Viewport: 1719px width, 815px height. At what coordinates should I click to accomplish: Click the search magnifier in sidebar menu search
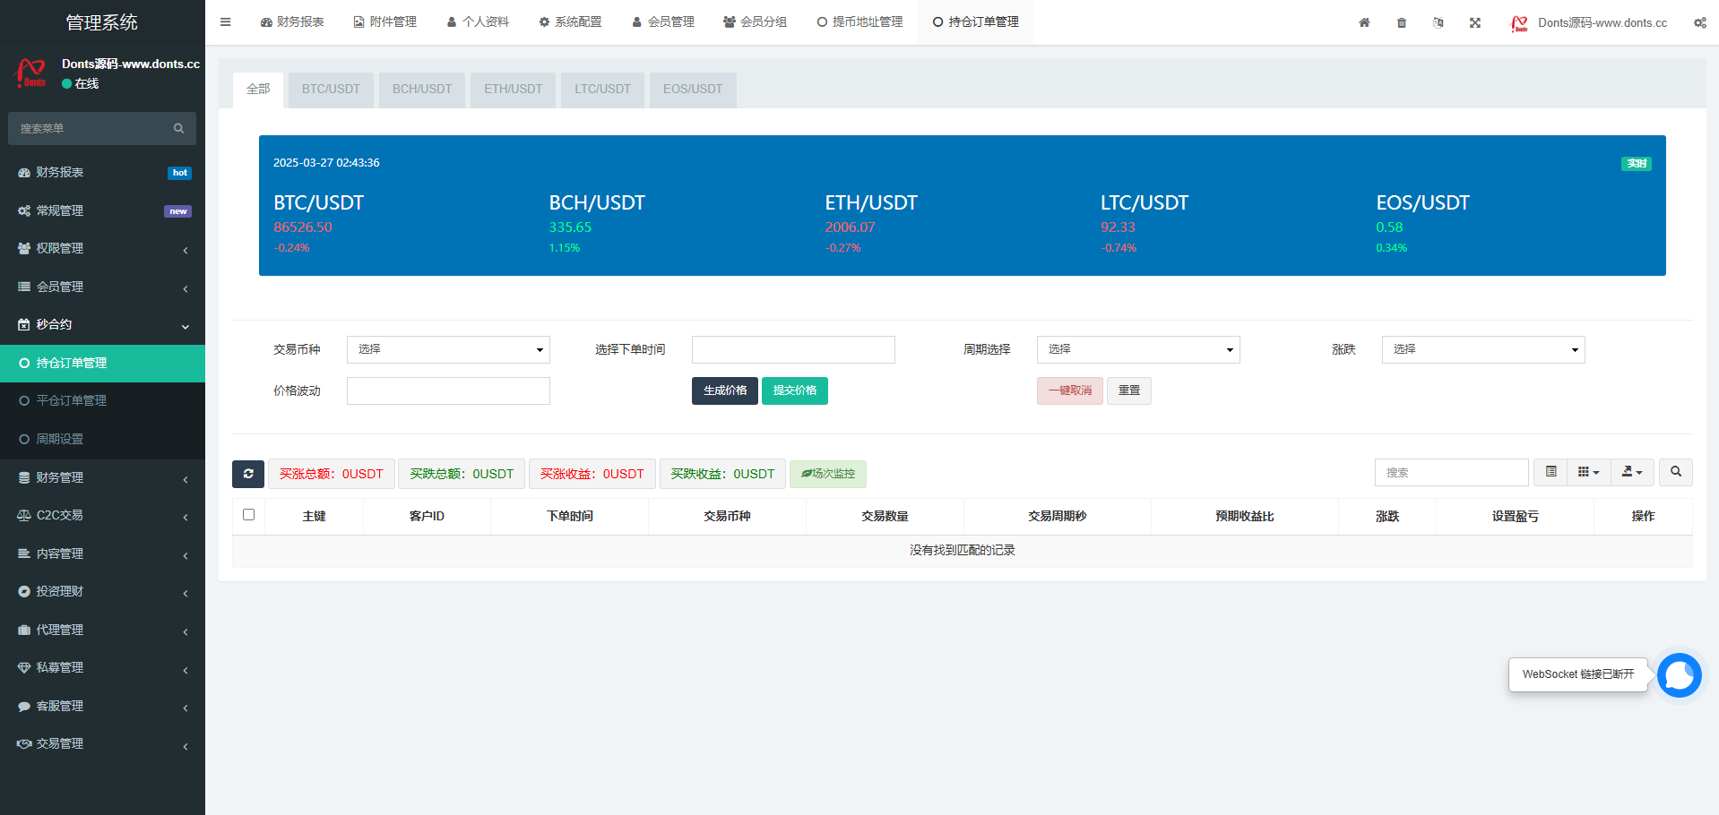pyautogui.click(x=179, y=129)
